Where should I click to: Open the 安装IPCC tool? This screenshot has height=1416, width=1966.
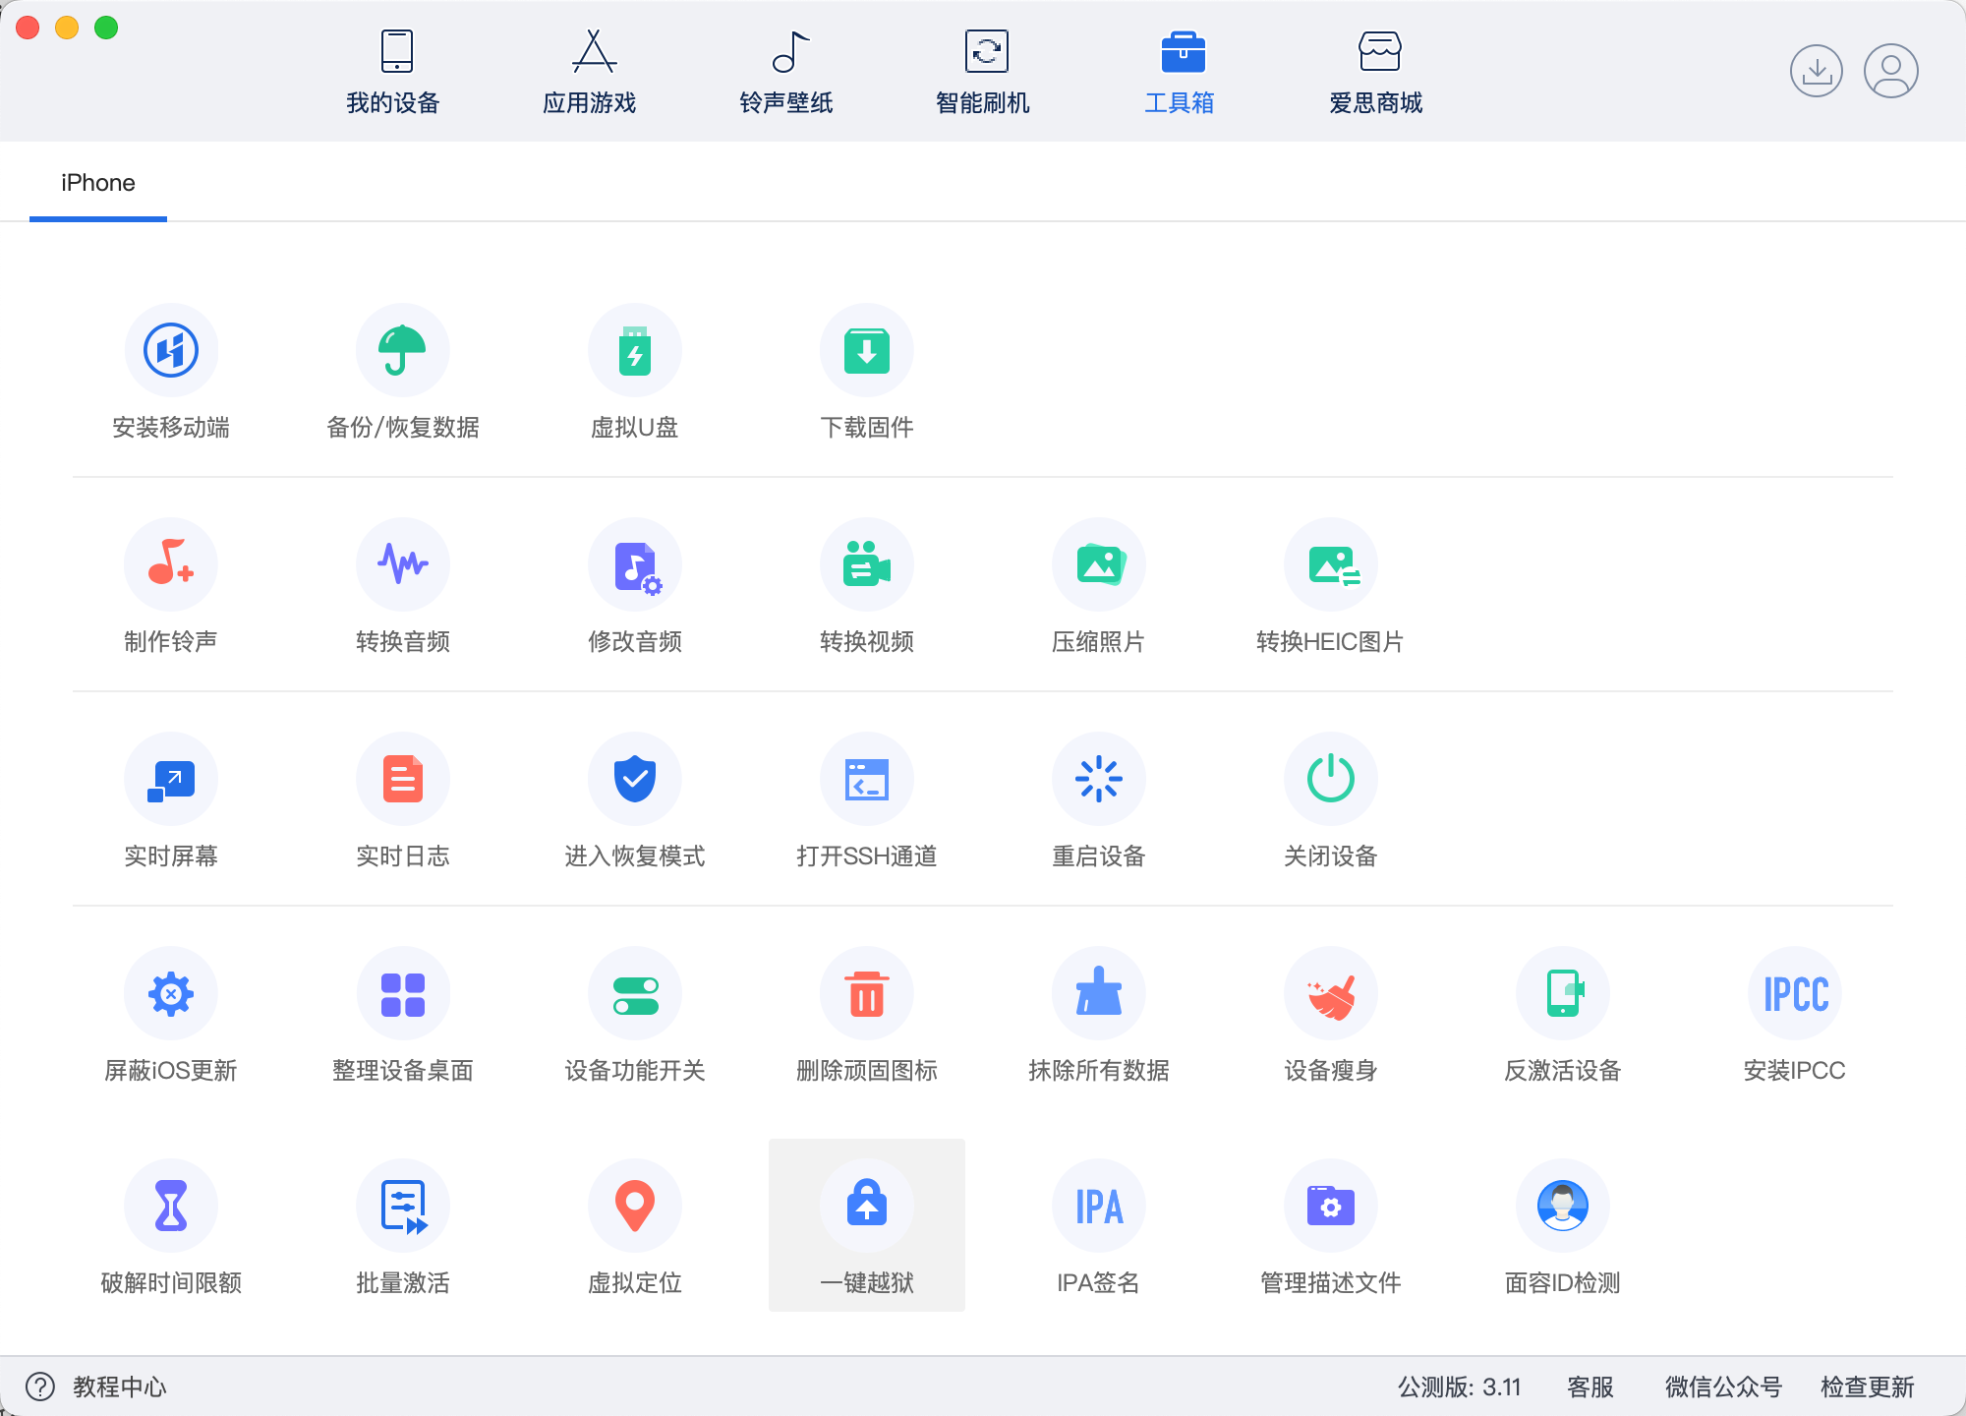[x=1795, y=1015]
